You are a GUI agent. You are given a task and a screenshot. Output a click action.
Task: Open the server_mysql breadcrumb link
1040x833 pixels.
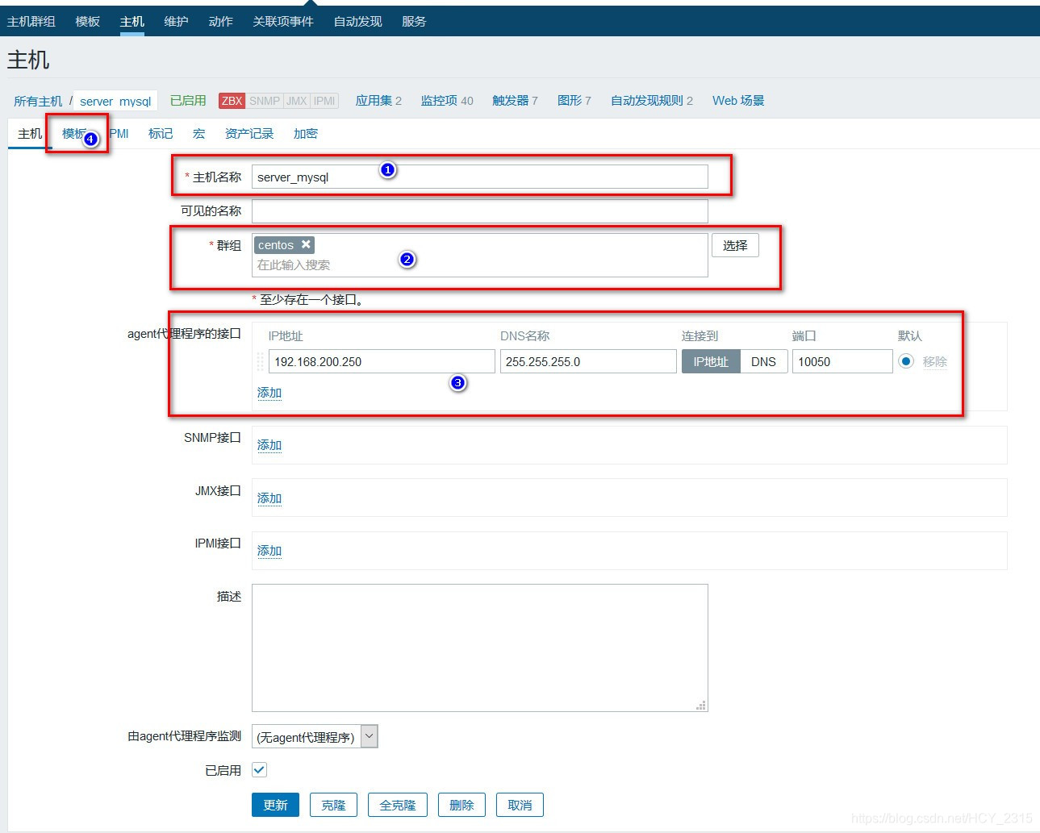coord(115,101)
